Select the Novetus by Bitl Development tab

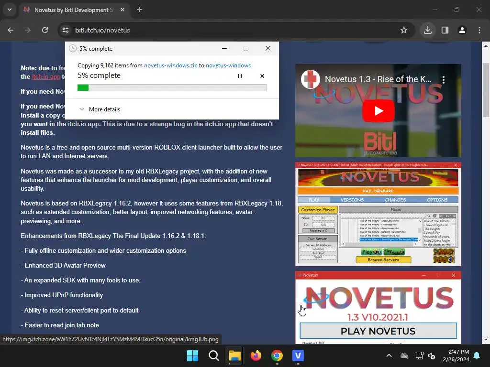click(74, 10)
